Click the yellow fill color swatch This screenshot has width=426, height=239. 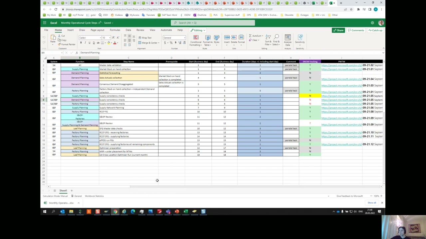point(108,43)
